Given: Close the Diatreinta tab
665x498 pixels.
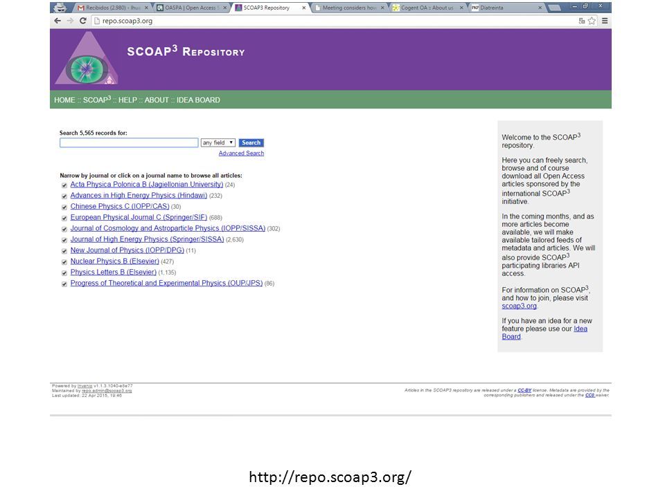Looking at the screenshot, I should point(540,8).
